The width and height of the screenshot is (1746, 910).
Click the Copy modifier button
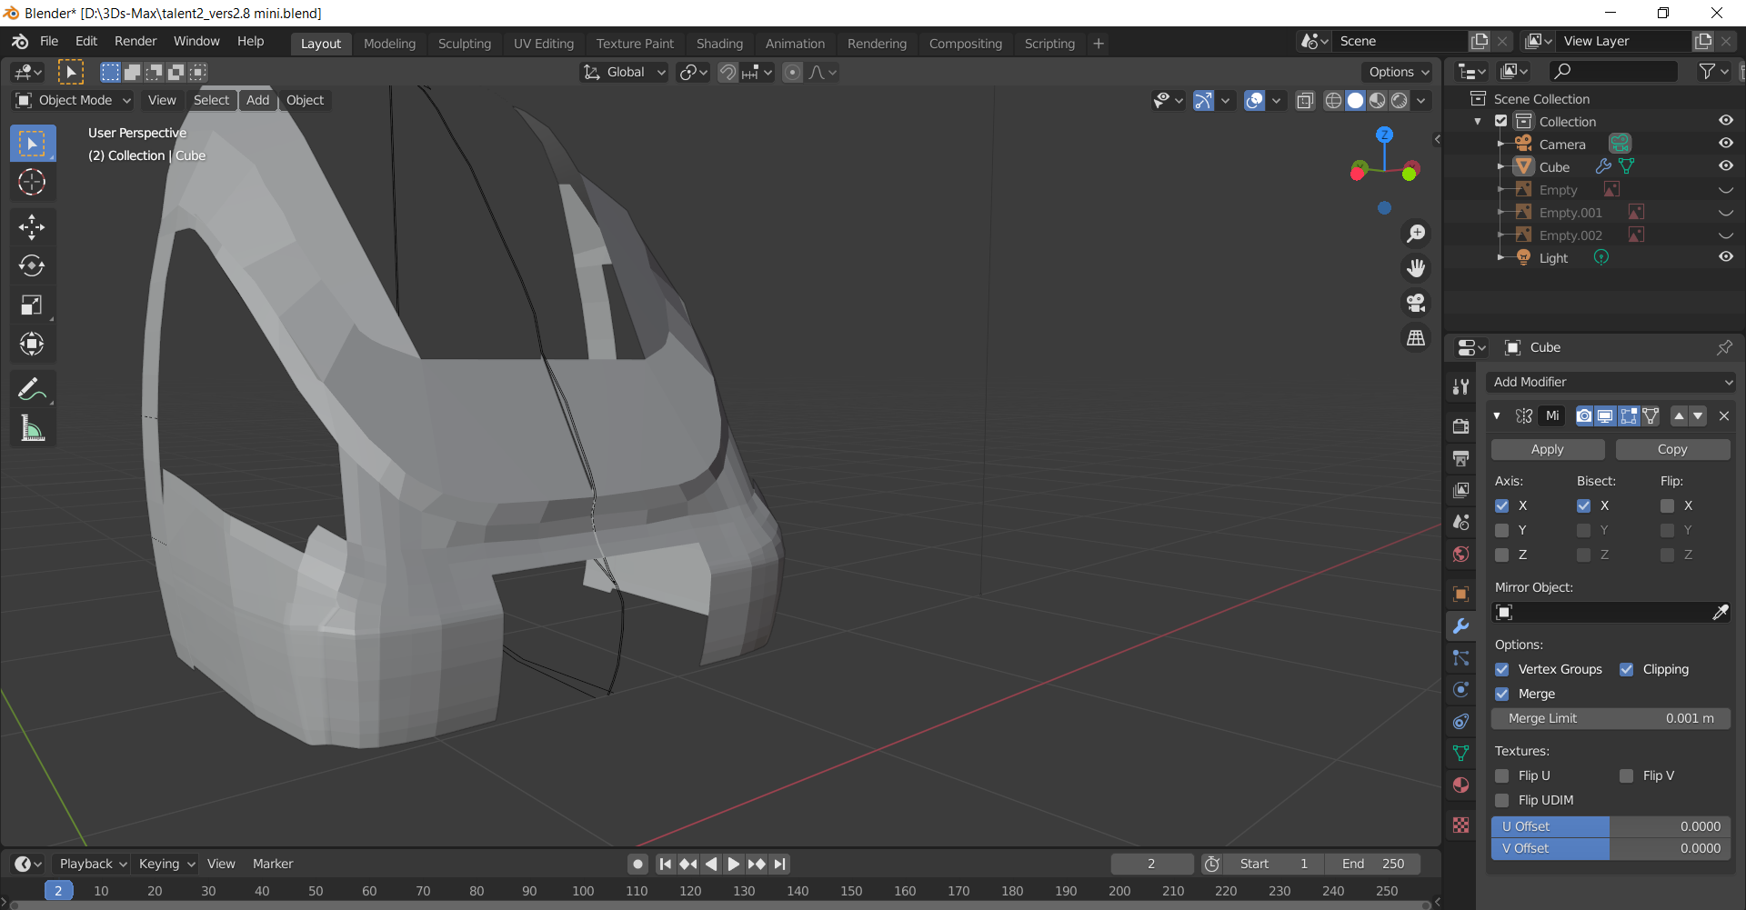[x=1671, y=449]
